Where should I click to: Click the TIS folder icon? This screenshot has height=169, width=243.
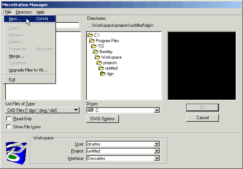(x=94, y=46)
